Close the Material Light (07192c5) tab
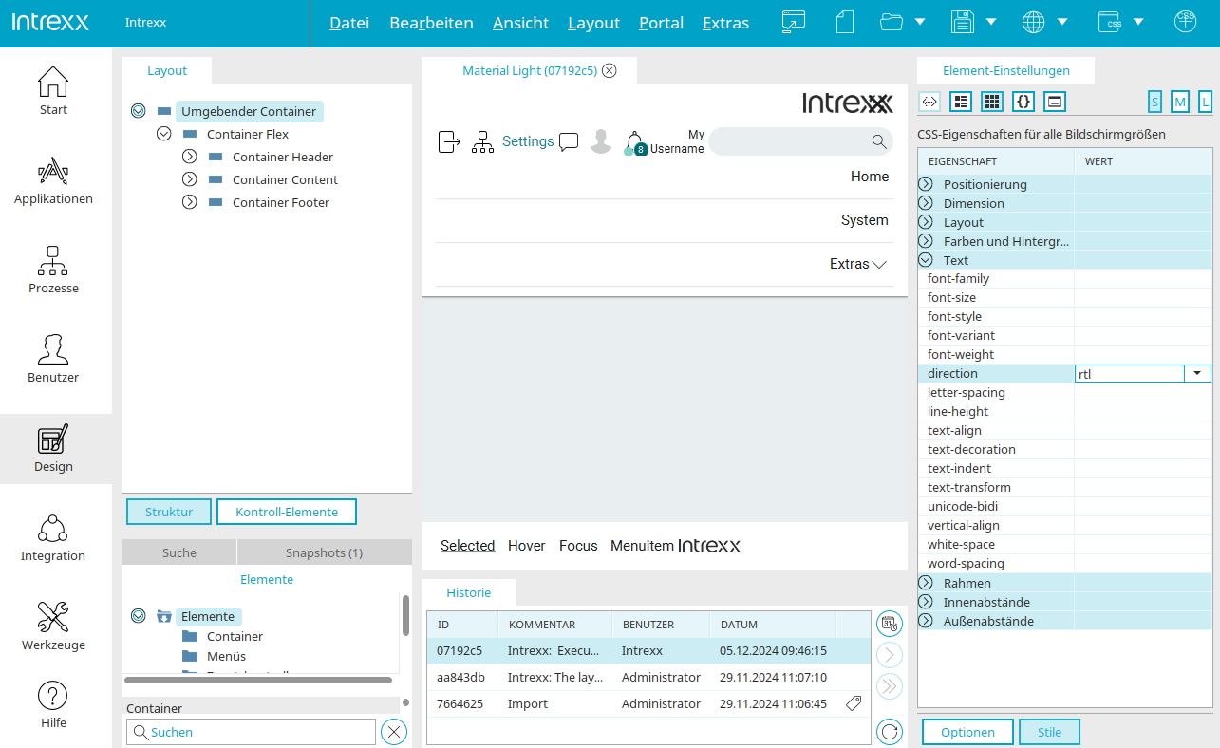1220x748 pixels. pyautogui.click(x=610, y=70)
